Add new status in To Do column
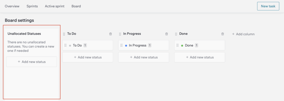 pos(88,57)
